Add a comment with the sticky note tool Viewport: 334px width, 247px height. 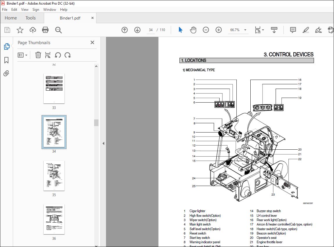293,30
